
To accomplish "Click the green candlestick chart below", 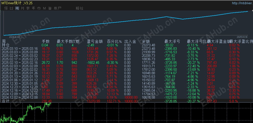I will tap(26, 113).
